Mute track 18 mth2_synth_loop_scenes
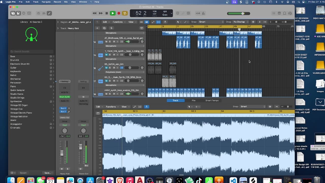The height and width of the screenshot is (183, 325). pos(106,94)
